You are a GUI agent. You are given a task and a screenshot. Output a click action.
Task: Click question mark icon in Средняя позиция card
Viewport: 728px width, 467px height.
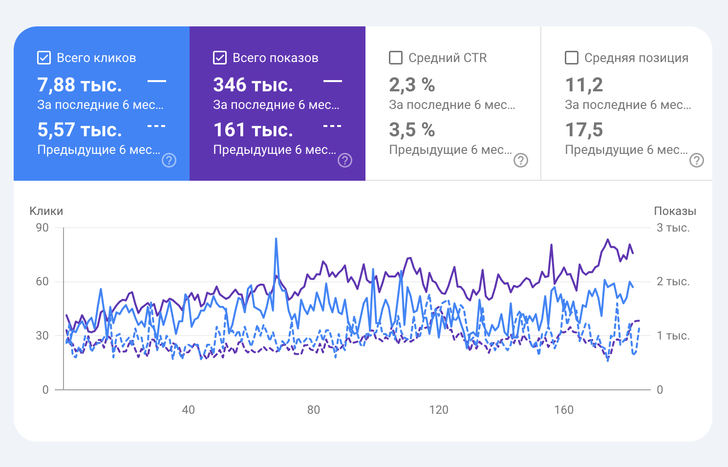point(697,160)
